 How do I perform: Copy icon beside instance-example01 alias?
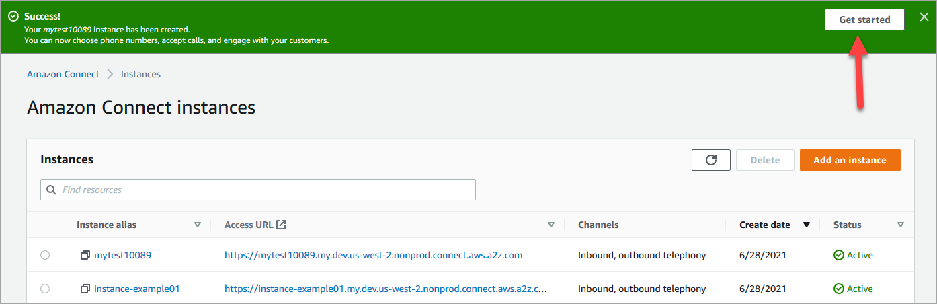pos(85,289)
